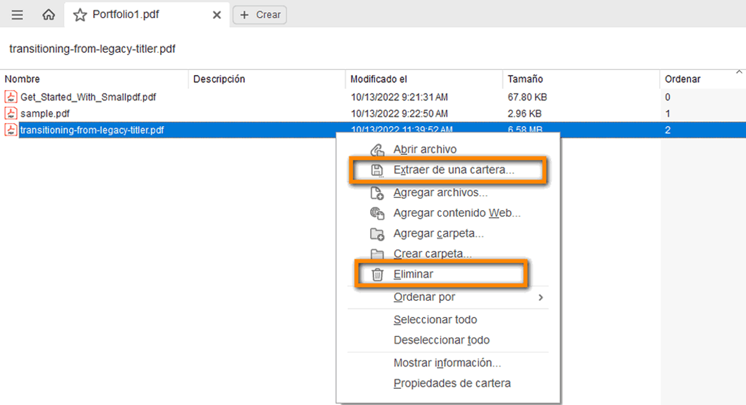Close the Portfolio1.pdf tab
The width and height of the screenshot is (746, 405).
217,15
